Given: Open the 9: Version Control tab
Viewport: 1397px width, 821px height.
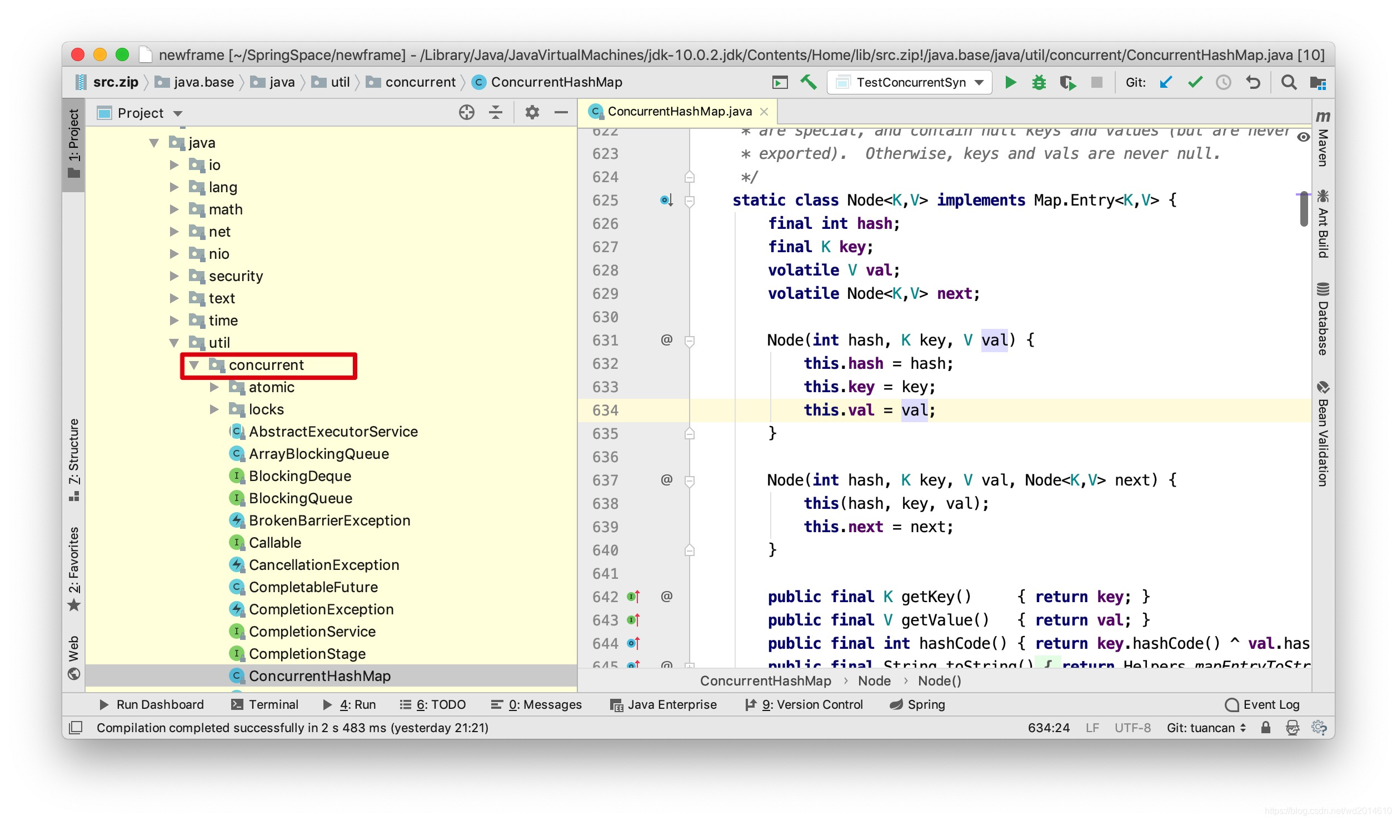Looking at the screenshot, I should click(x=804, y=704).
